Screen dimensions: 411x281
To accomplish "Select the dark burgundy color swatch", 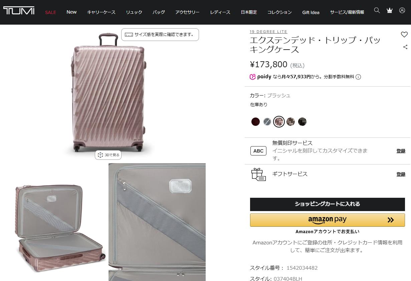I will point(255,122).
